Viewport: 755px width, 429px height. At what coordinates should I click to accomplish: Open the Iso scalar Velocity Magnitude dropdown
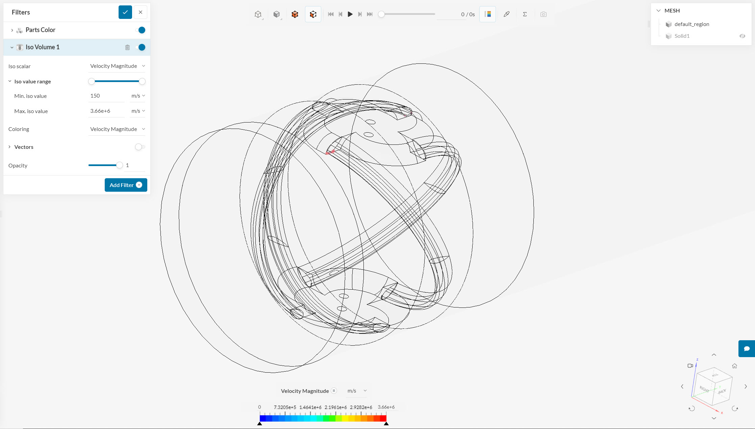coord(117,66)
